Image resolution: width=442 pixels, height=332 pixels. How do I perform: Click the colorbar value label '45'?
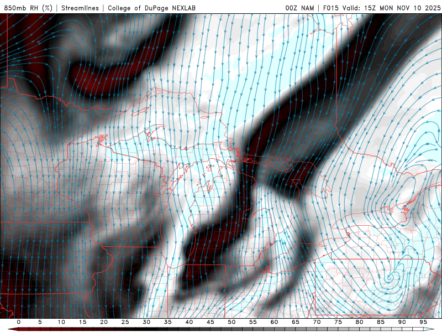(211, 322)
